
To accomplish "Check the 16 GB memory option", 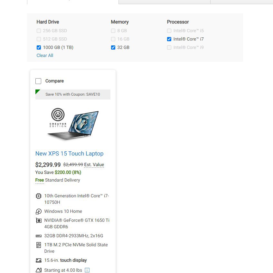I will coord(113,39).
